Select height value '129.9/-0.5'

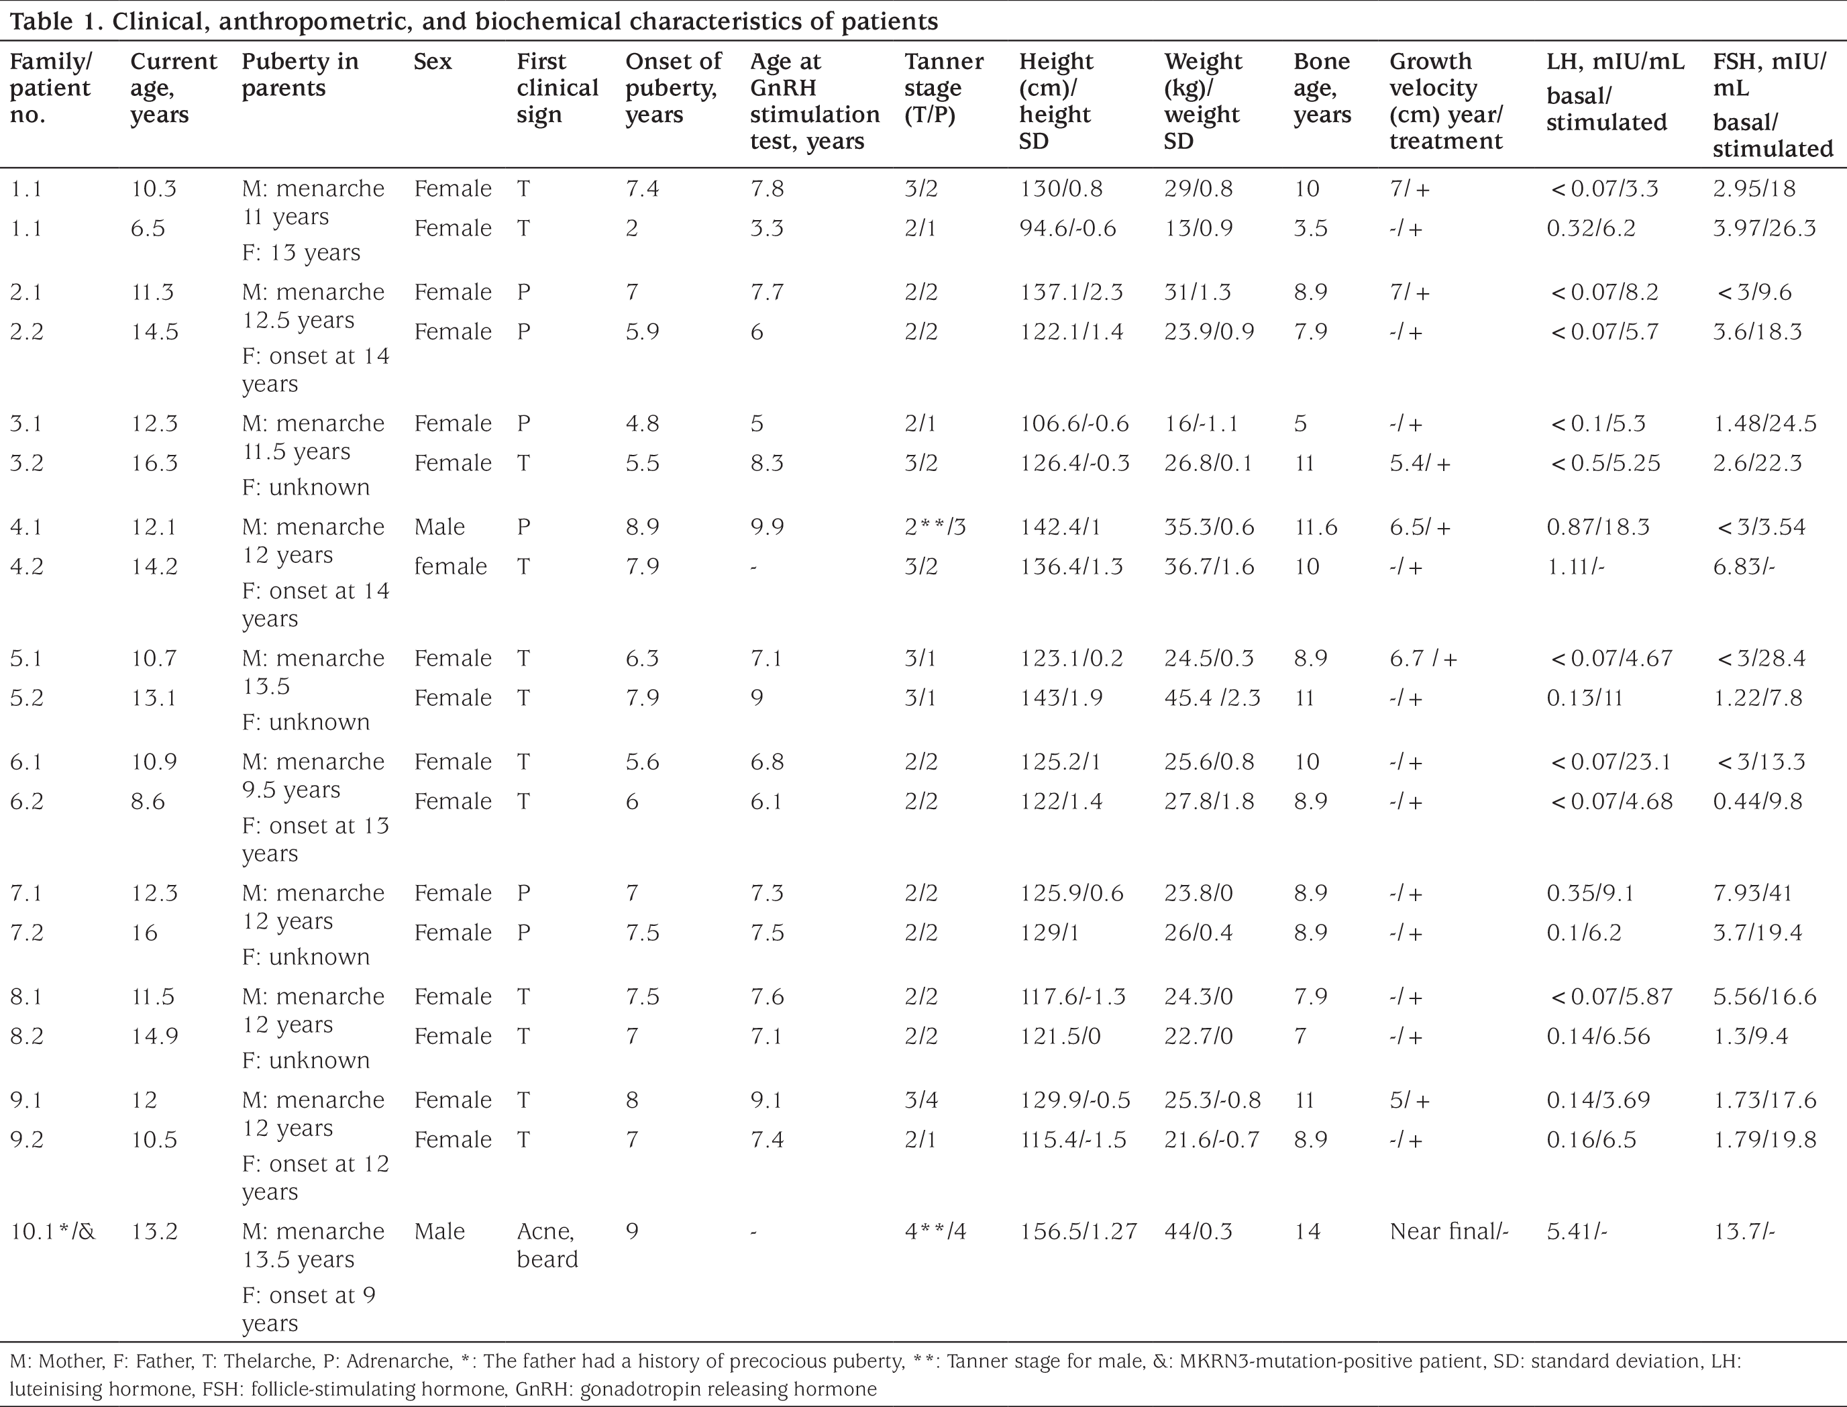click(1074, 1100)
